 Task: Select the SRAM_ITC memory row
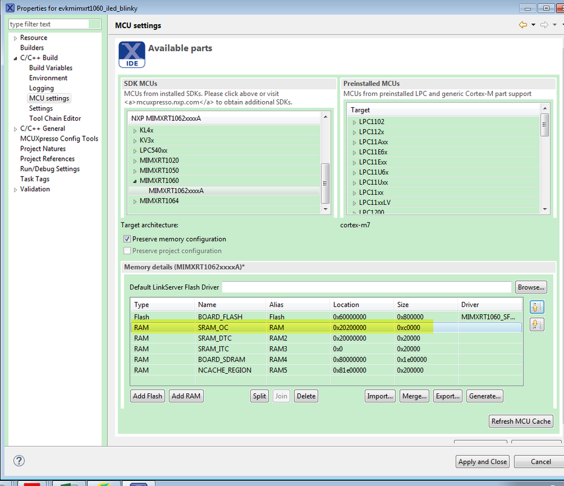(x=326, y=349)
